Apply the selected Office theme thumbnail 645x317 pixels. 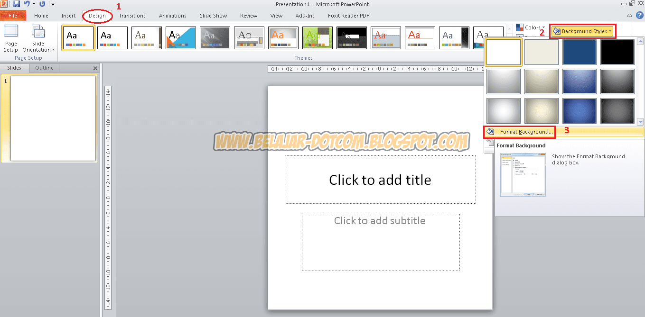(78, 38)
